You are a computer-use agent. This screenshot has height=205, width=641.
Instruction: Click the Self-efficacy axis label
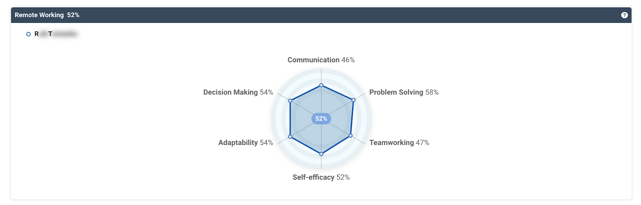313,177
